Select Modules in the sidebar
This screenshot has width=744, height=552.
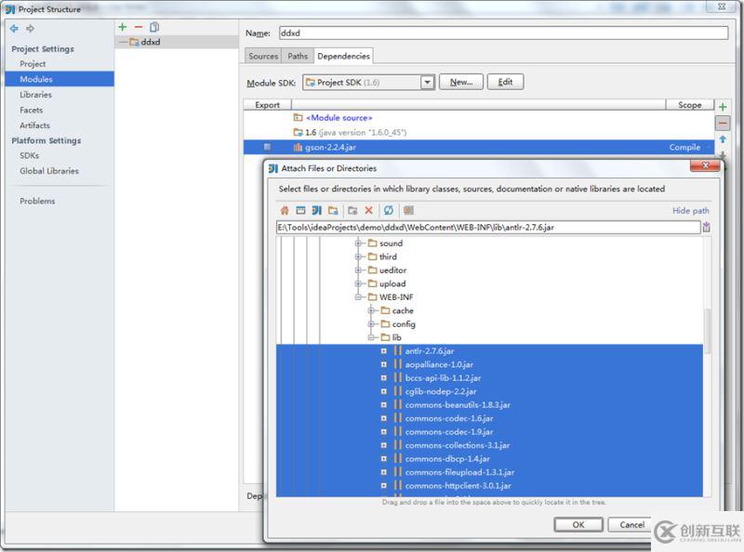[60, 79]
